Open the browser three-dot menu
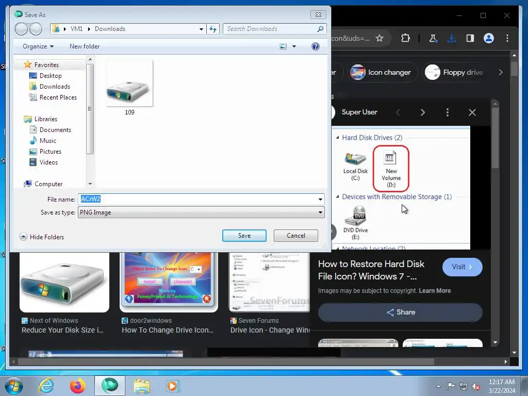 point(507,38)
